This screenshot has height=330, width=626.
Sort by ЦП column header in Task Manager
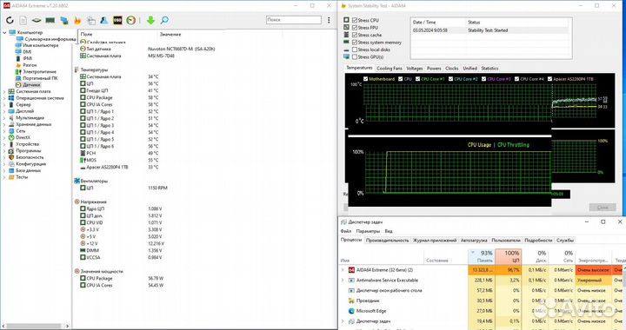click(x=509, y=257)
